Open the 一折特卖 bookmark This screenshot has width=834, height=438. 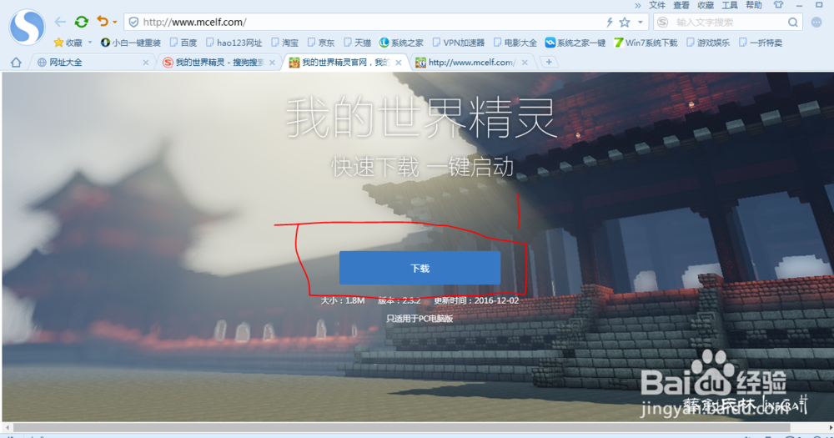coord(760,43)
